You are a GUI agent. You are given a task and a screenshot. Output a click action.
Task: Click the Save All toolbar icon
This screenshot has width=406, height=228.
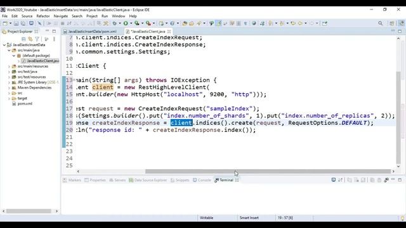point(23,23)
